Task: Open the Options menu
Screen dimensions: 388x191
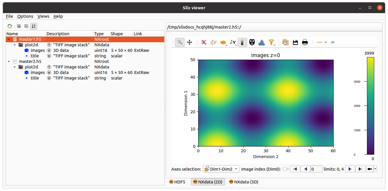Action: point(25,16)
